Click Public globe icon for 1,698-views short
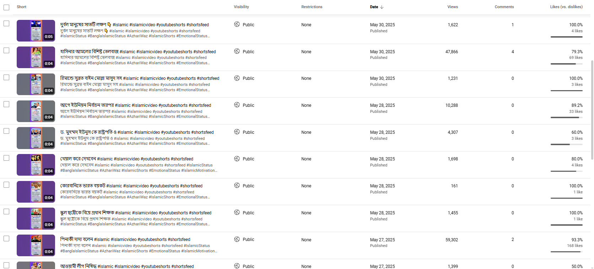This screenshot has width=594, height=269. [x=237, y=159]
